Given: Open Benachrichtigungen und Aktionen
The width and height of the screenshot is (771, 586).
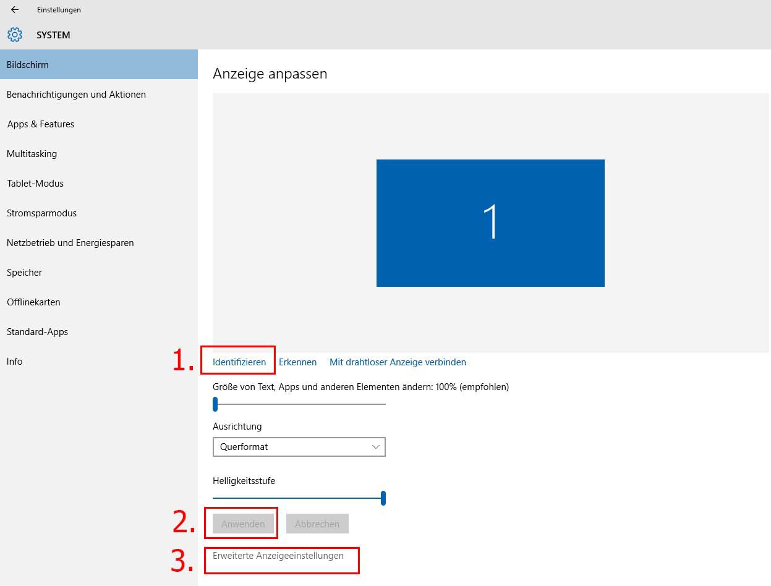Looking at the screenshot, I should pyautogui.click(x=99, y=95).
